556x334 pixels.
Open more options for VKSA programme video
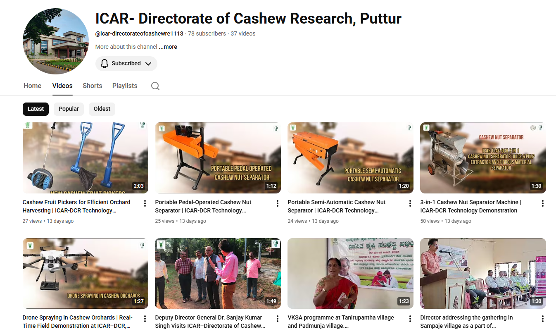point(410,319)
